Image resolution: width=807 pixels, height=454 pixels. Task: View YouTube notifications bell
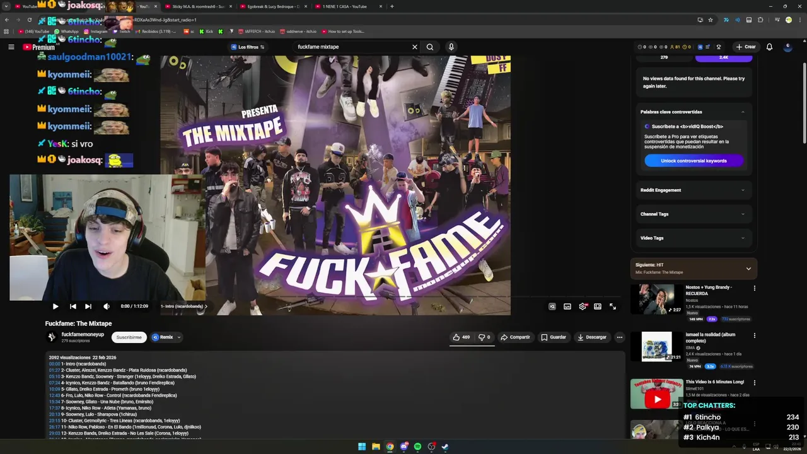769,47
